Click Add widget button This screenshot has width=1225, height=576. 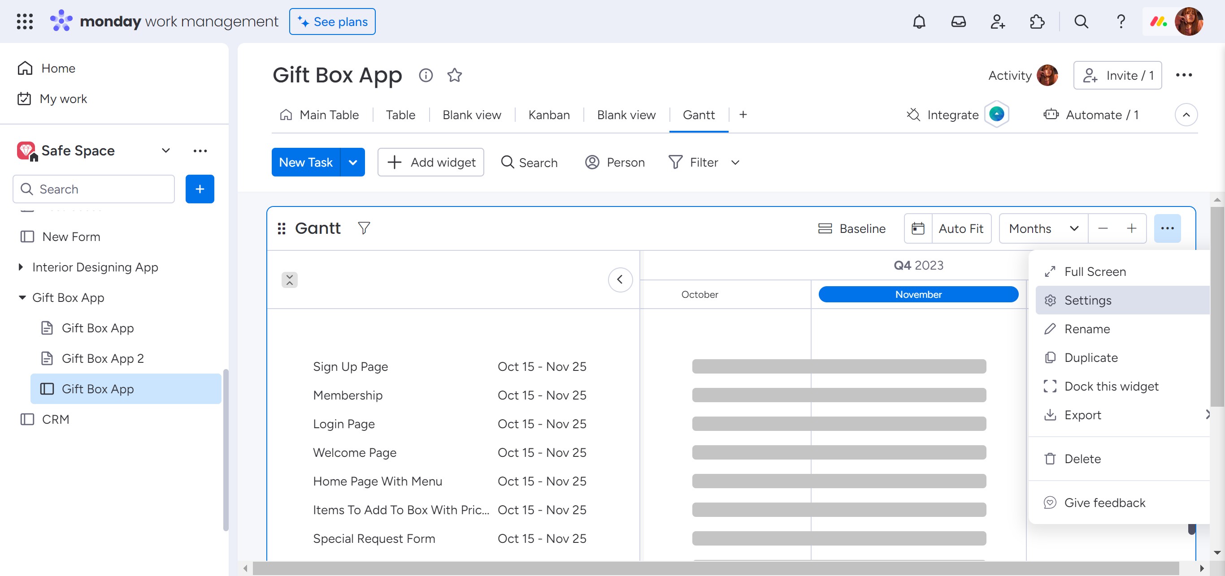click(x=430, y=163)
